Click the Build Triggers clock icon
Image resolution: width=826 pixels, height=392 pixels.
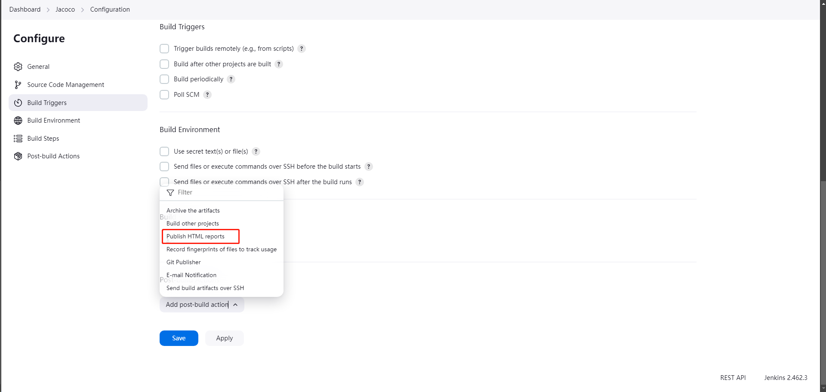(18, 103)
